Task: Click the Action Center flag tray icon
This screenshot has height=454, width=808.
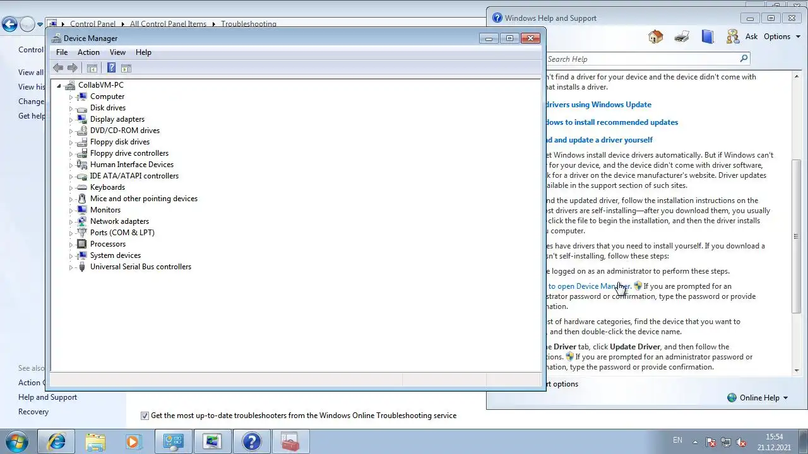Action: coord(711,442)
